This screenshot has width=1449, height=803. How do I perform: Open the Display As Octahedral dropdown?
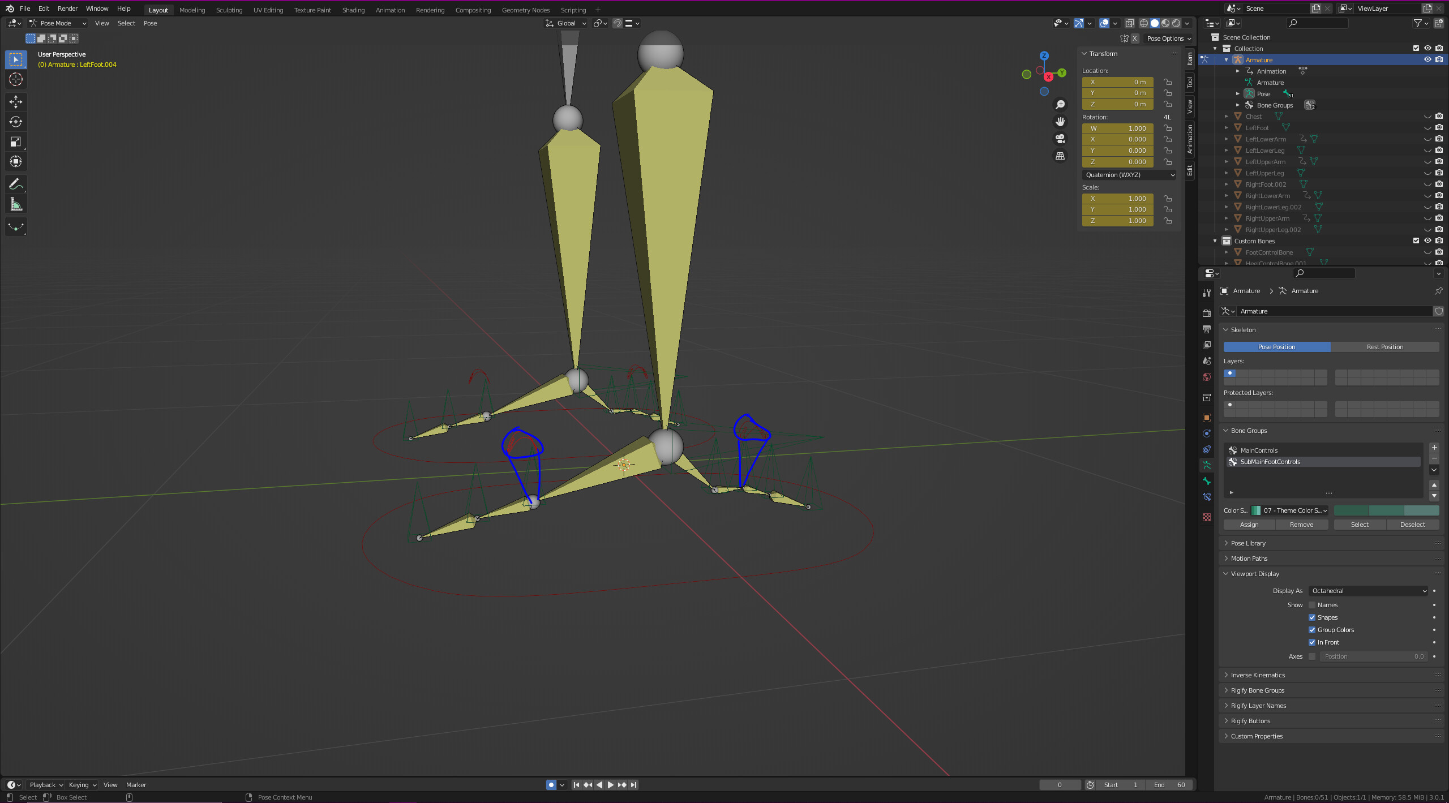coord(1369,591)
